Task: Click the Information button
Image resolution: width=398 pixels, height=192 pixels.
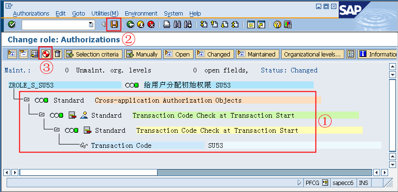Action: 378,54
